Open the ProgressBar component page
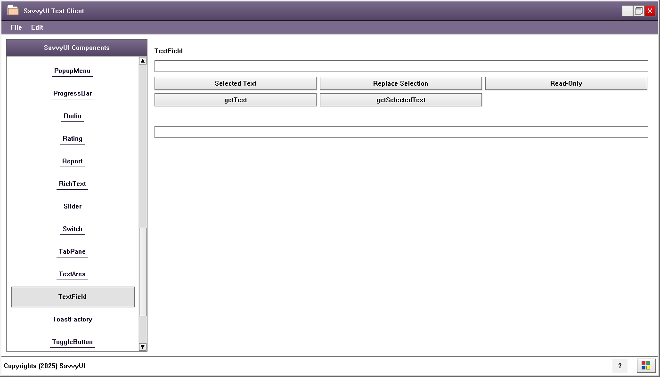Screen dimensions: 660x377 click(72, 94)
